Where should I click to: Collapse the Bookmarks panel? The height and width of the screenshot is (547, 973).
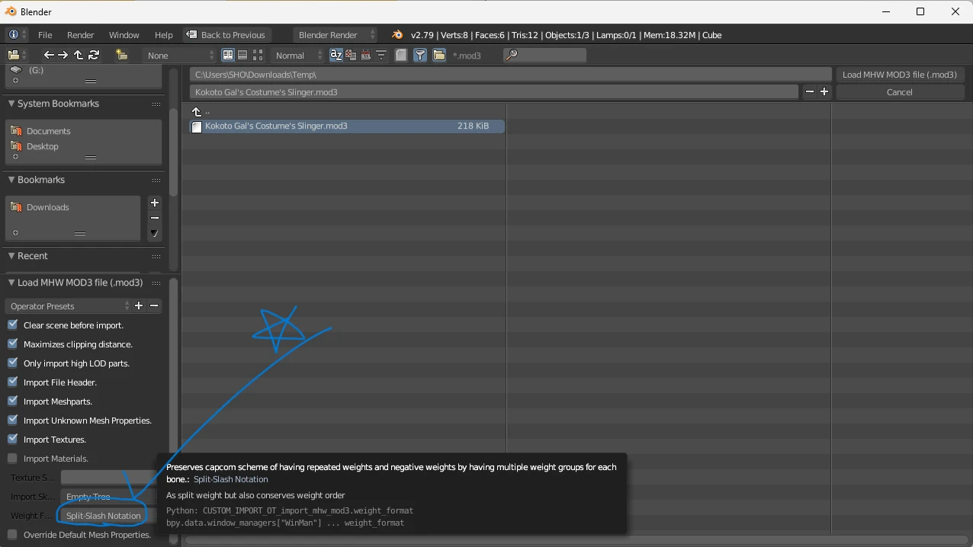11,180
